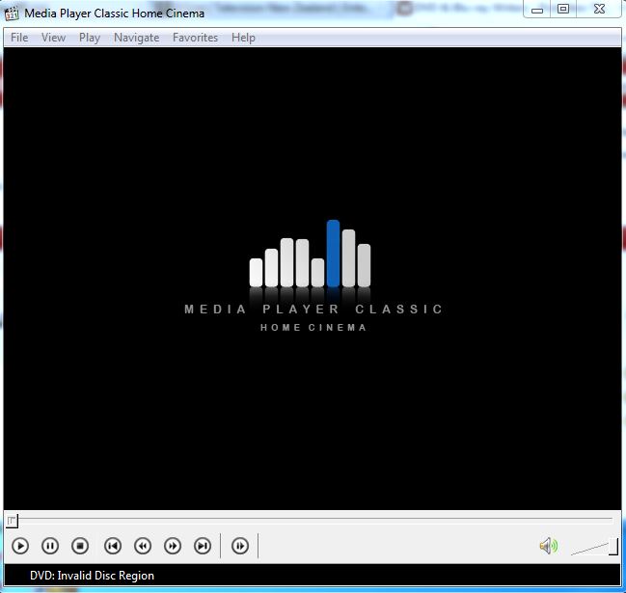Advance one frame with step button
The image size is (626, 593).
tap(240, 546)
